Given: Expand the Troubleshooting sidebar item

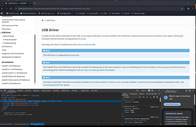Looking at the screenshot, I should pos(2,43).
